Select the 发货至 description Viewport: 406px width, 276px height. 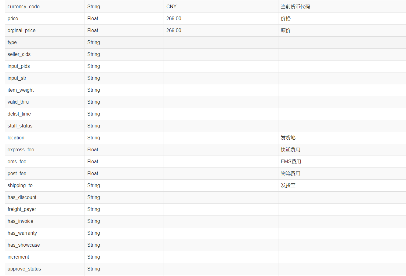(x=288, y=186)
